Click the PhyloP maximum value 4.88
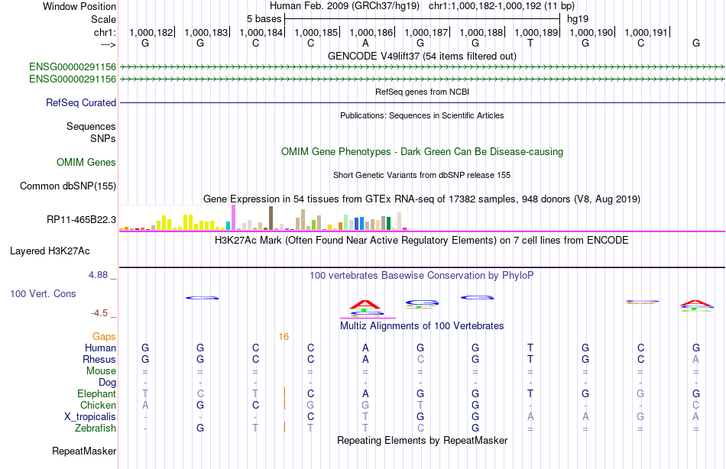Screen dimensions: 726x469 coord(98,275)
